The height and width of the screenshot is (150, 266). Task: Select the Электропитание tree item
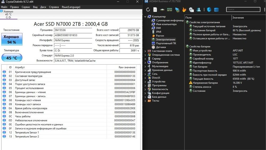[164, 39]
